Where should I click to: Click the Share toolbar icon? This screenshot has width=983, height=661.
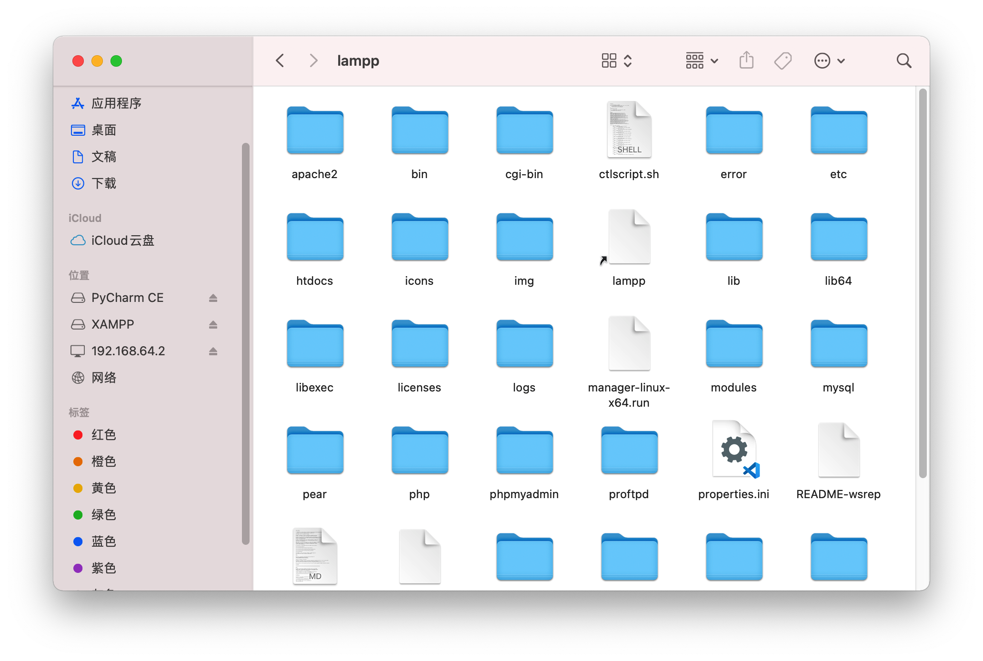coord(746,61)
